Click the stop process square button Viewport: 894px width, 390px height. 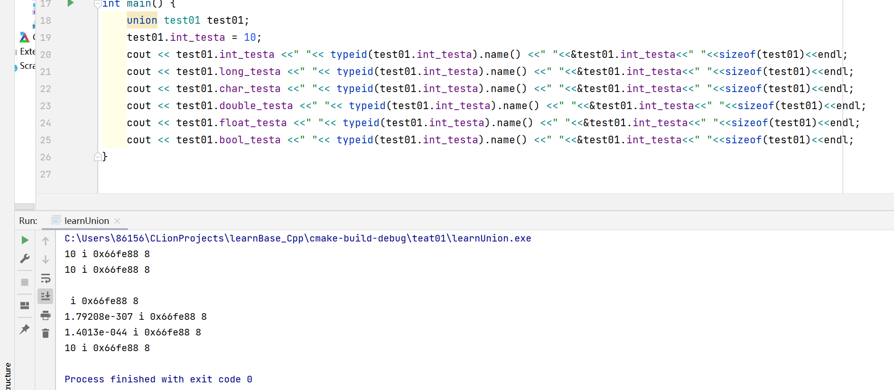[x=25, y=282]
